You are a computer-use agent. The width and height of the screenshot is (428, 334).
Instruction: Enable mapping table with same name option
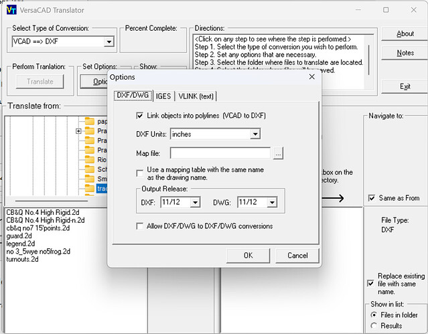point(139,173)
